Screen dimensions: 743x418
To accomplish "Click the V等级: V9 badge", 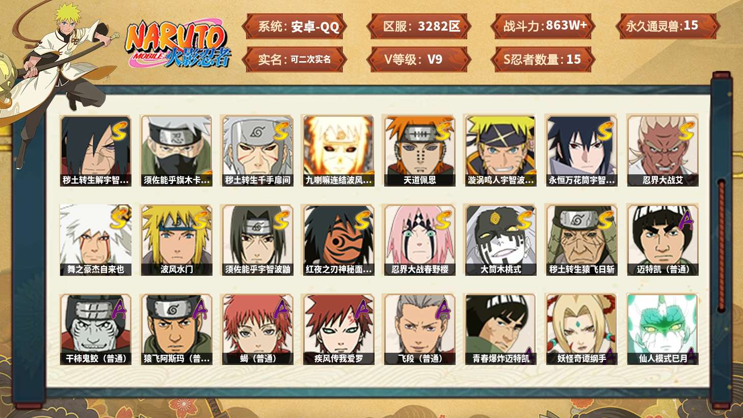I will pyautogui.click(x=418, y=60).
